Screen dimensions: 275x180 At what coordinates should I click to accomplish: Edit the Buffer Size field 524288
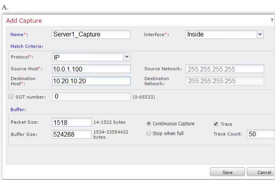[x=71, y=134]
